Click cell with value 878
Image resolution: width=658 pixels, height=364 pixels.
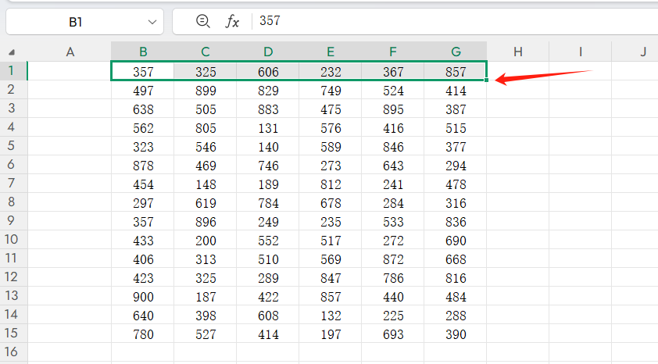[x=143, y=166]
